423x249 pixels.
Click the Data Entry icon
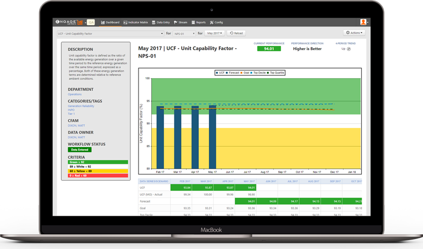153,23
